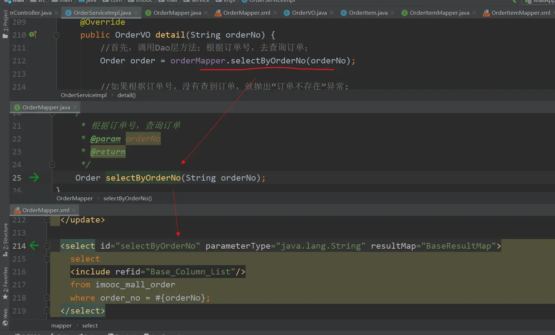Open the Web tool window

click(x=5, y=317)
